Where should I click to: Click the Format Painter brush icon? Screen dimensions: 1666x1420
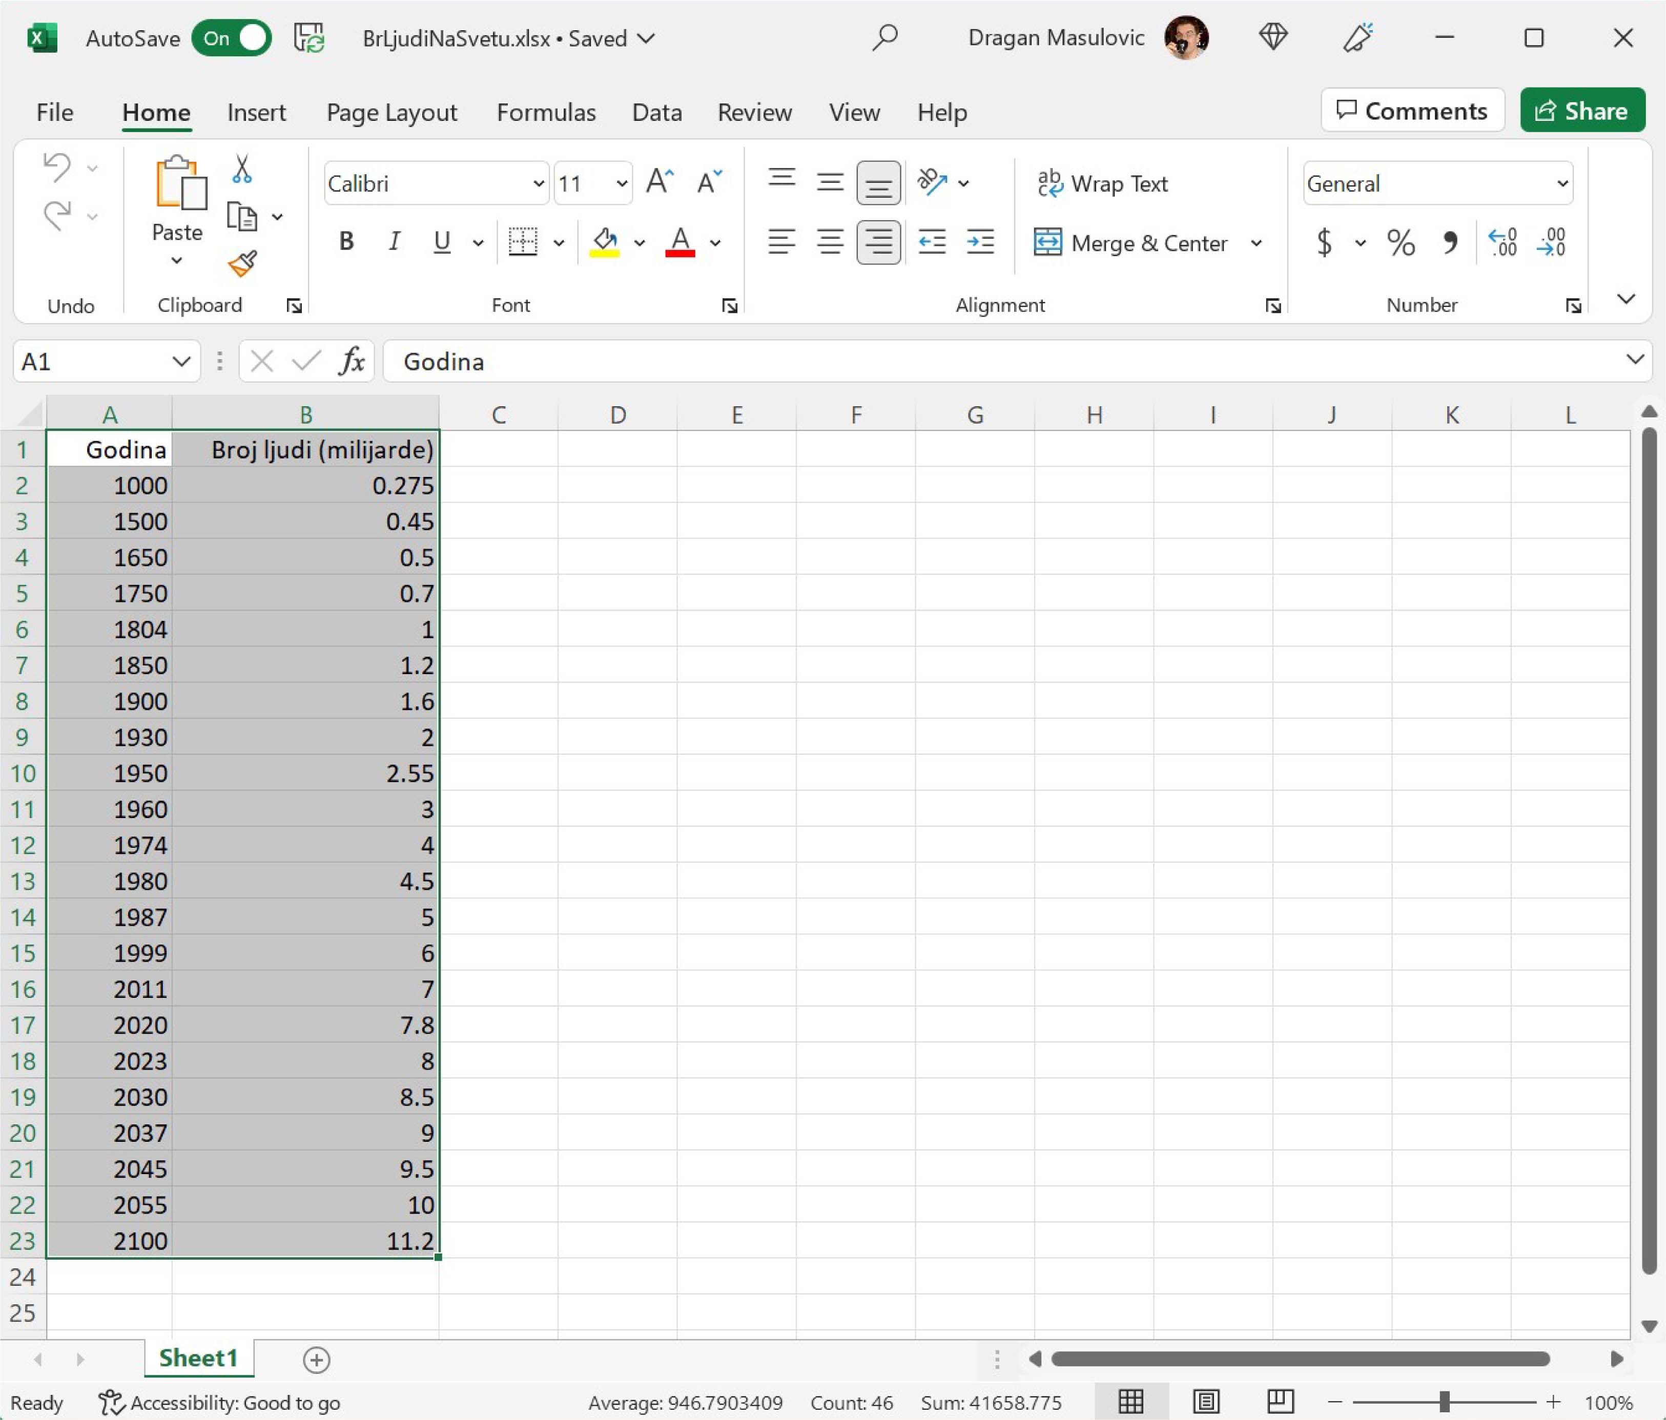(242, 263)
